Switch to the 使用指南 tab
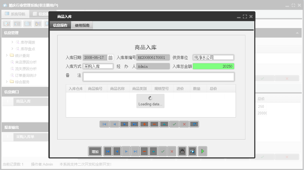The width and height of the screenshot is (304, 170). click(x=82, y=25)
